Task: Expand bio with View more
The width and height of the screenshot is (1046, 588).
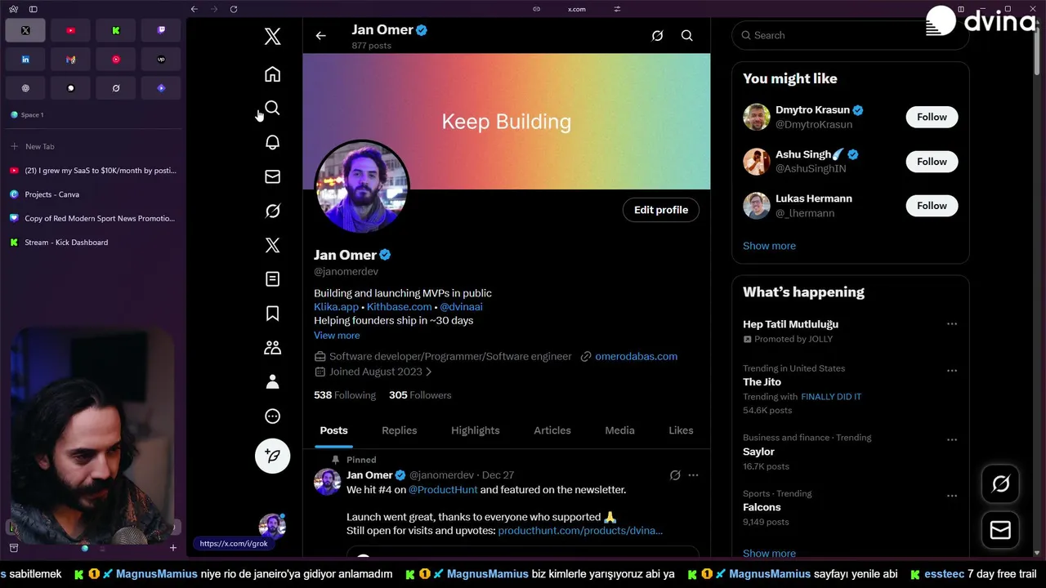Action: pos(337,336)
